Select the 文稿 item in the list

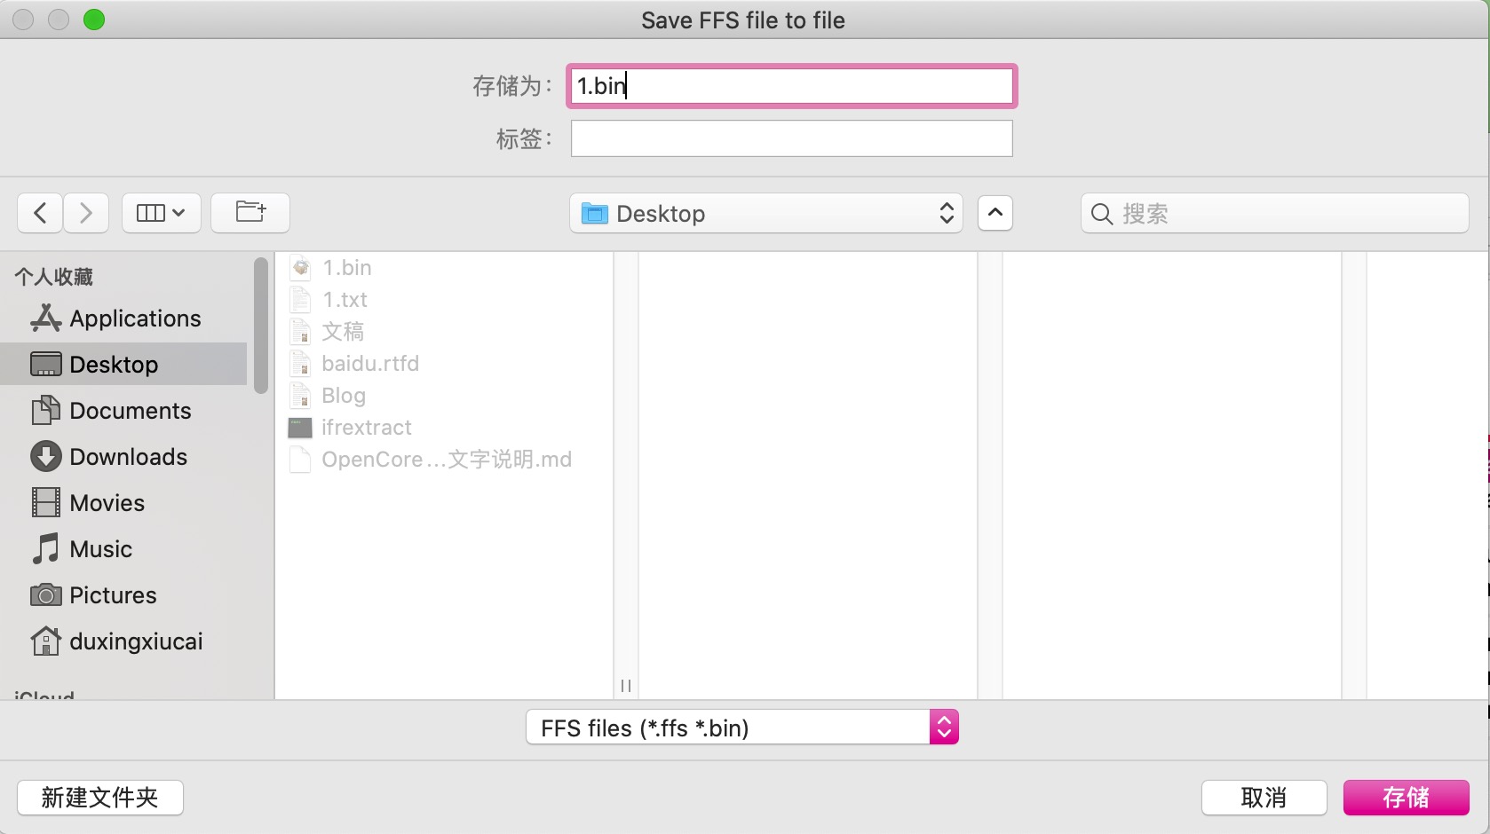[444, 332]
